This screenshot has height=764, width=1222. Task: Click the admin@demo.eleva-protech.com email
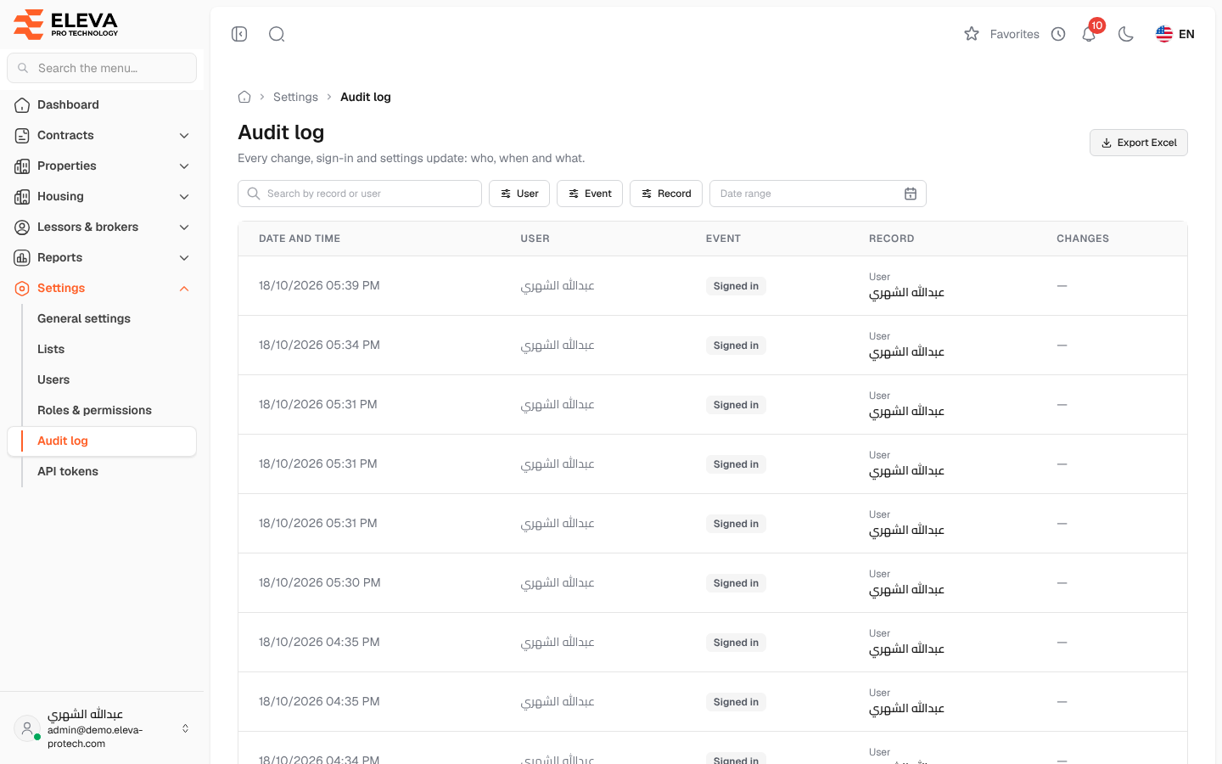tap(95, 736)
